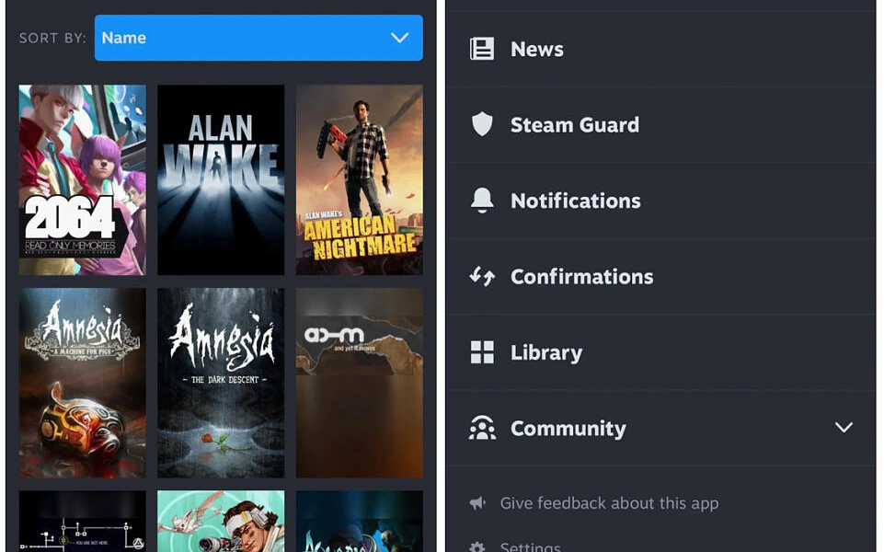Expand the Community submenu chevron
The image size is (884, 552).
point(844,428)
